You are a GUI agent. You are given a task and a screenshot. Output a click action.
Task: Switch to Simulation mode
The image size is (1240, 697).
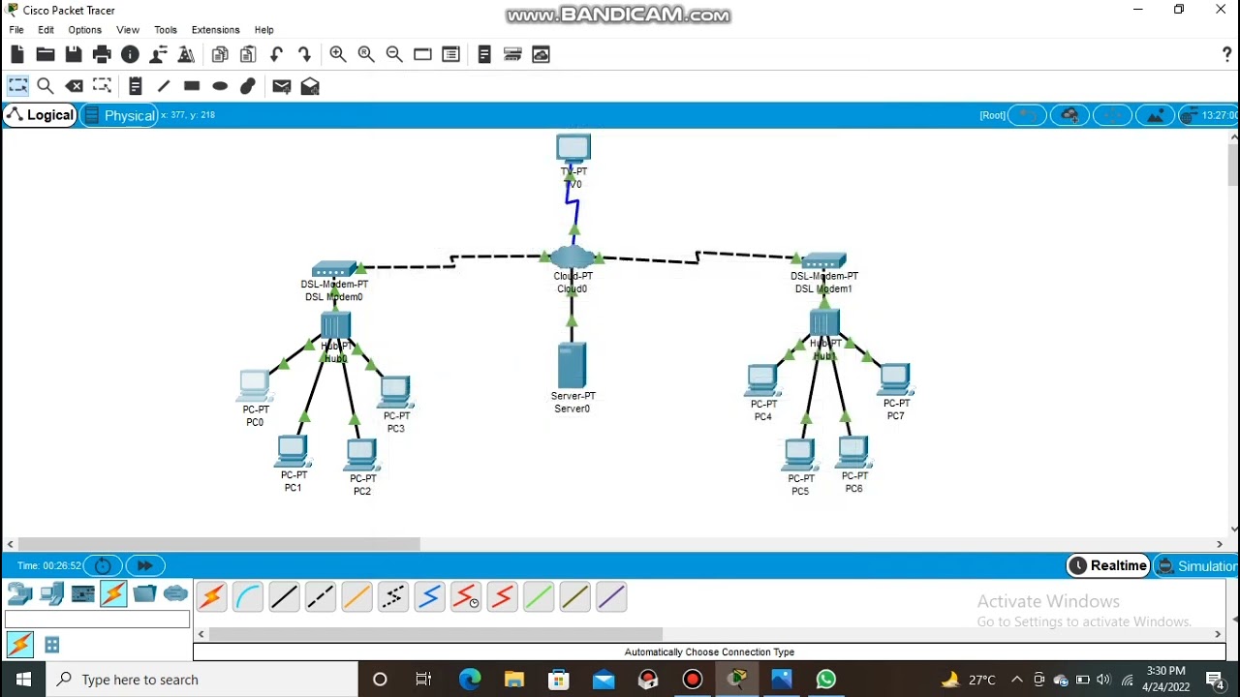[x=1196, y=566]
